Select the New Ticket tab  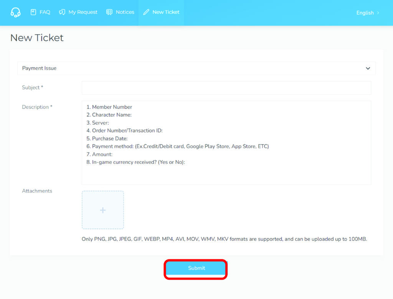coord(165,12)
